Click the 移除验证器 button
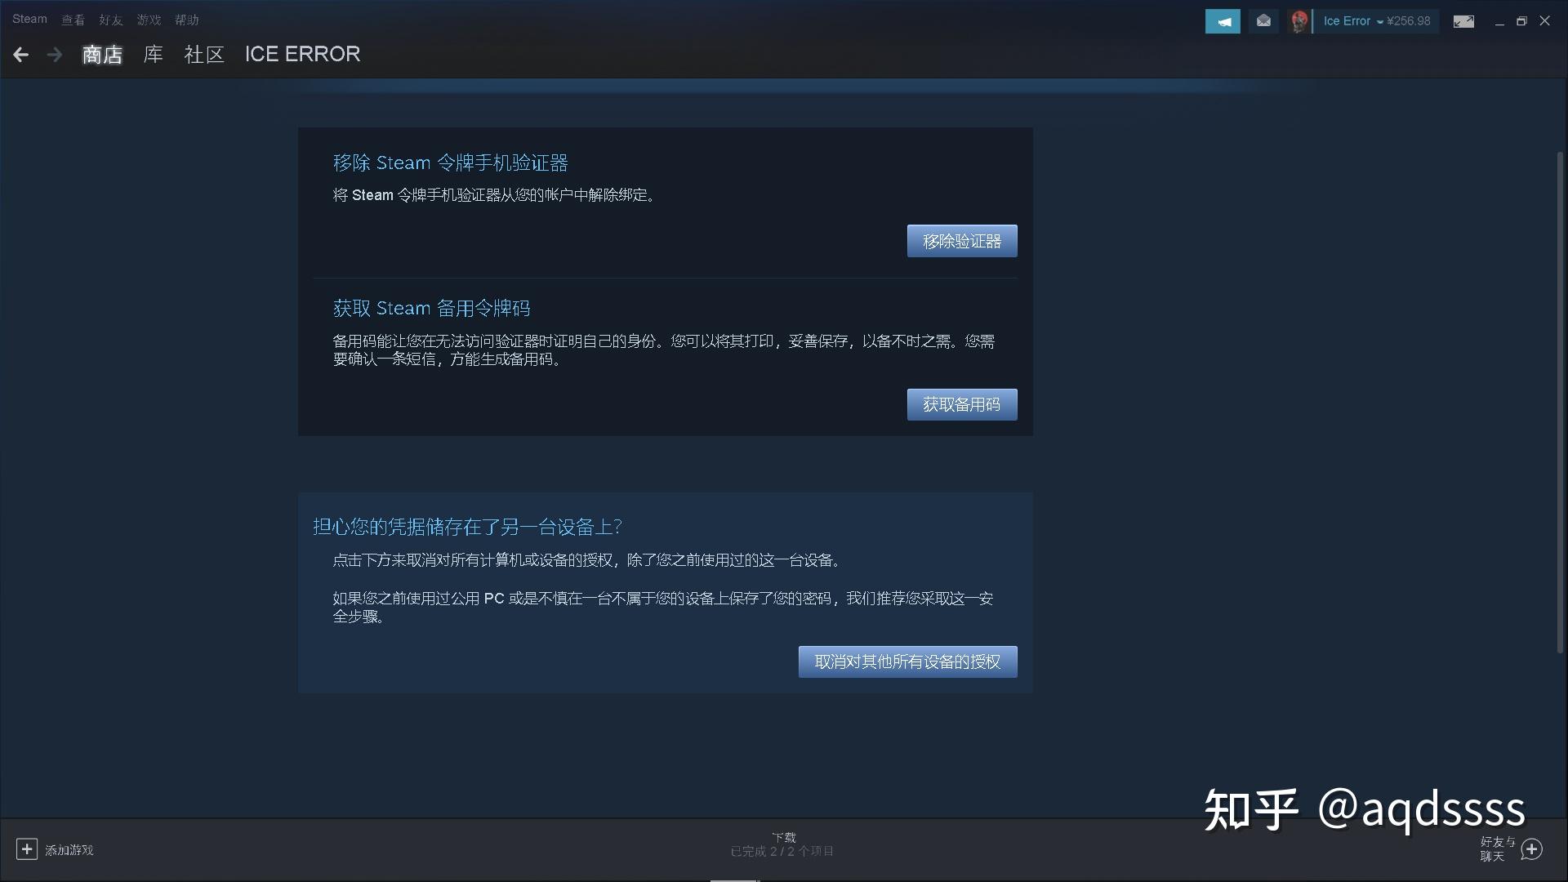 click(x=962, y=240)
